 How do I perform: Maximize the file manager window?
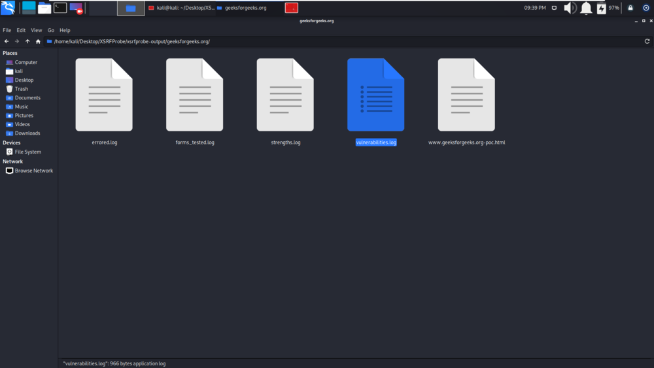tap(644, 21)
